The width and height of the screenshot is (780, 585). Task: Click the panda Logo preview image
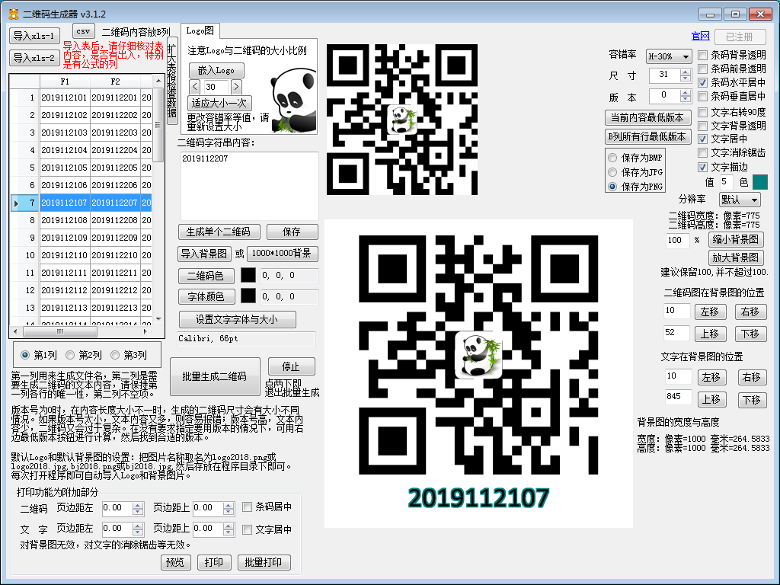point(292,101)
